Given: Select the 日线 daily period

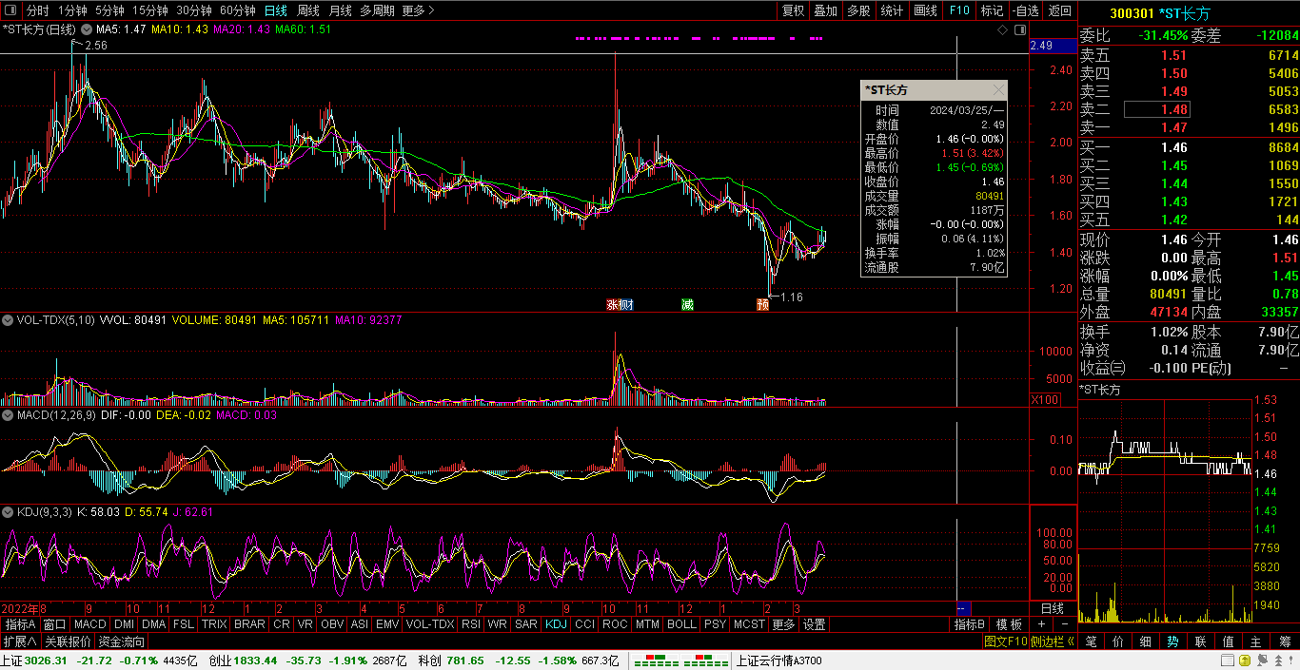Looking at the screenshot, I should (x=276, y=10).
